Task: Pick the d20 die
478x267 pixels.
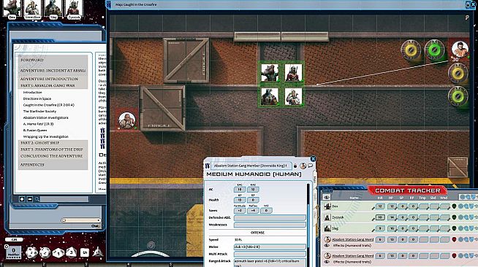Action: coord(31,252)
